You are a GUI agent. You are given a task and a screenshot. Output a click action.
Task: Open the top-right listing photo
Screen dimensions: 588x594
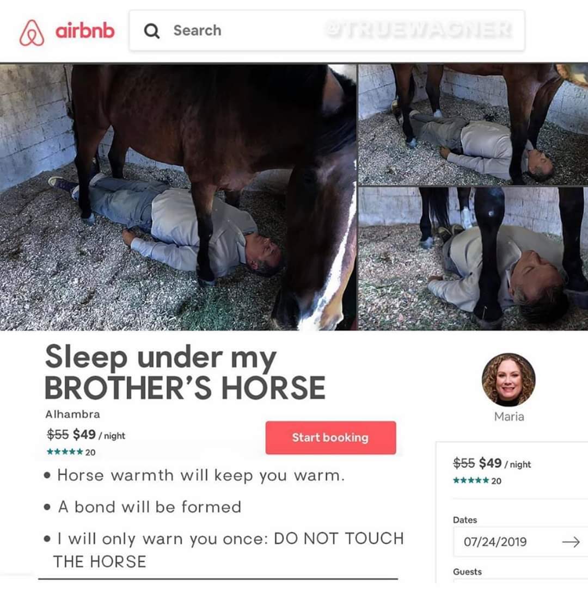473,124
